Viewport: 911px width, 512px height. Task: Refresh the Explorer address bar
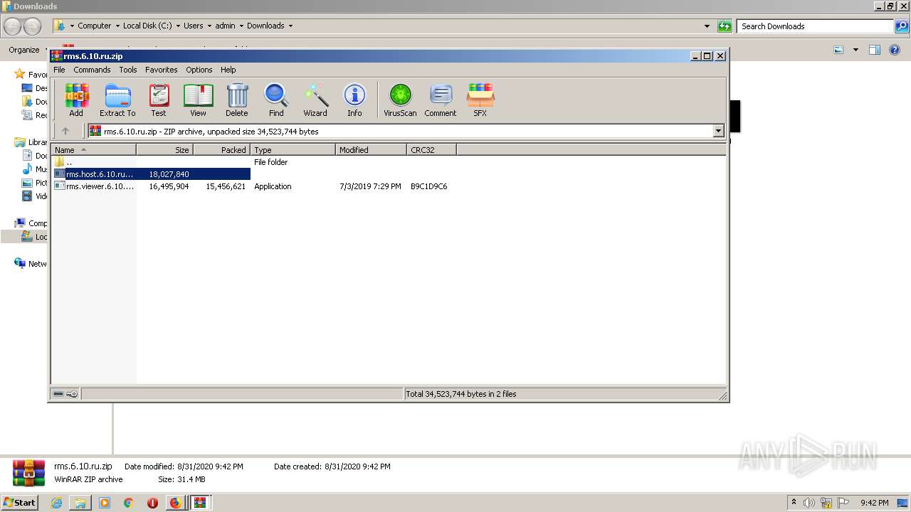coord(725,26)
